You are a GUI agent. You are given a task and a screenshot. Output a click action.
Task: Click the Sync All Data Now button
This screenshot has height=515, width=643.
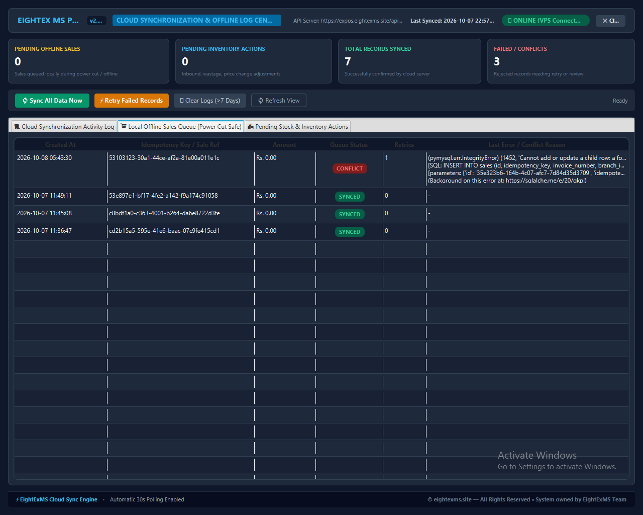point(52,101)
